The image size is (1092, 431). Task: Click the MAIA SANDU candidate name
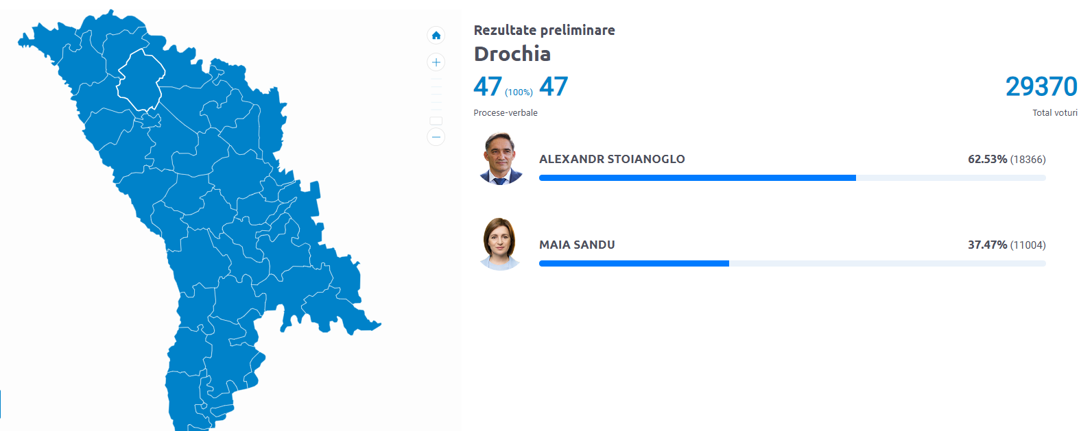[577, 245]
